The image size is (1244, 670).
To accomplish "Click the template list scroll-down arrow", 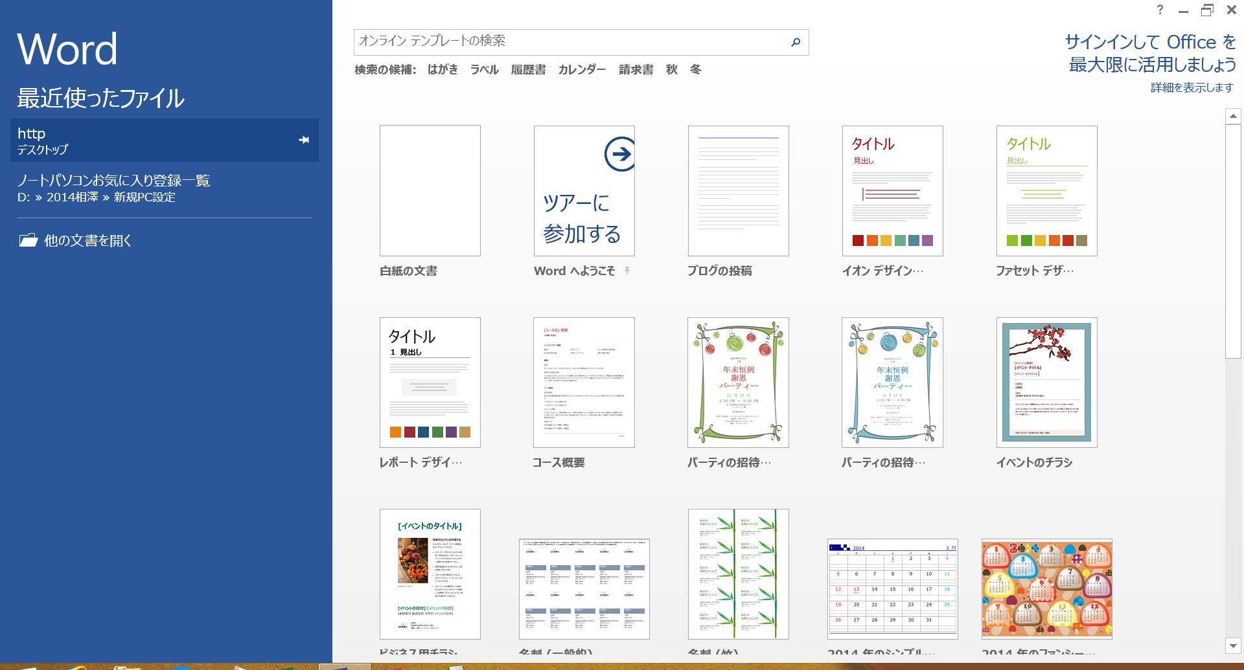I will pos(1233,645).
